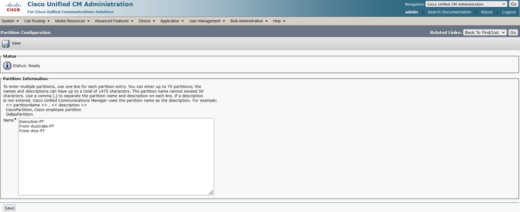
Task: Click Go next to Related Links
Action: coord(513,32)
